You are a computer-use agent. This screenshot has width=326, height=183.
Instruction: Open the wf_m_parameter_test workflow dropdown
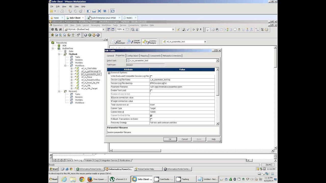click(x=205, y=42)
